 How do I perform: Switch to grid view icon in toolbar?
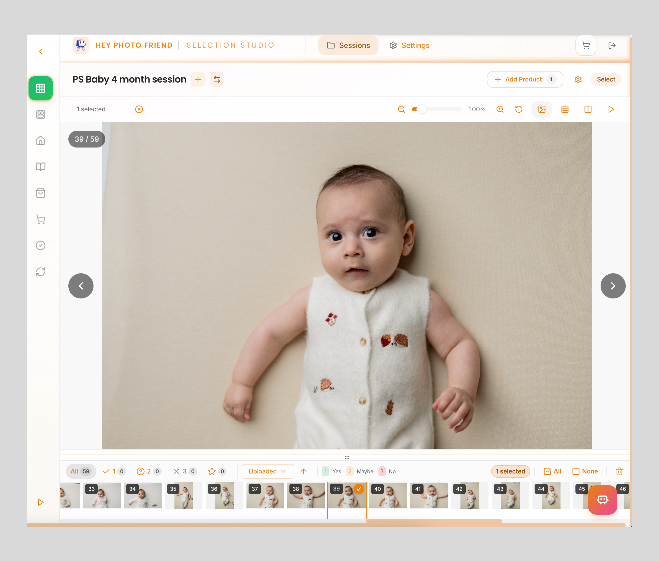pyautogui.click(x=565, y=110)
